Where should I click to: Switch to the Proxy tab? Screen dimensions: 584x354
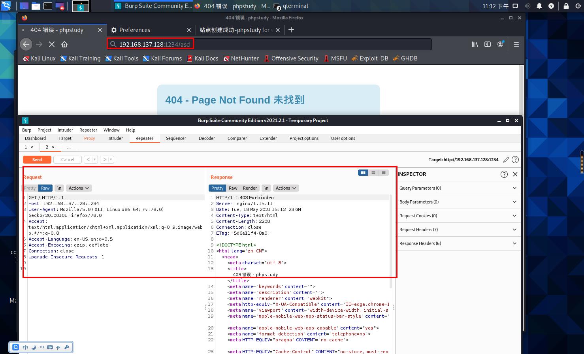[89, 138]
